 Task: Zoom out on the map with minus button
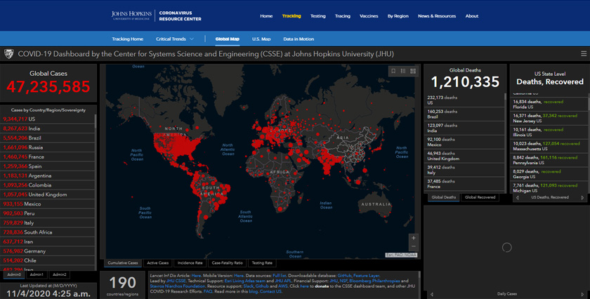pos(413,245)
